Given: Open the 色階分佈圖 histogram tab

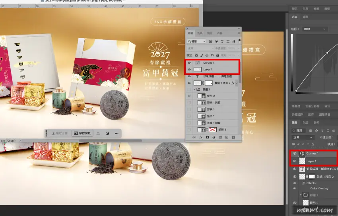Looking at the screenshot, I should coord(312,106).
